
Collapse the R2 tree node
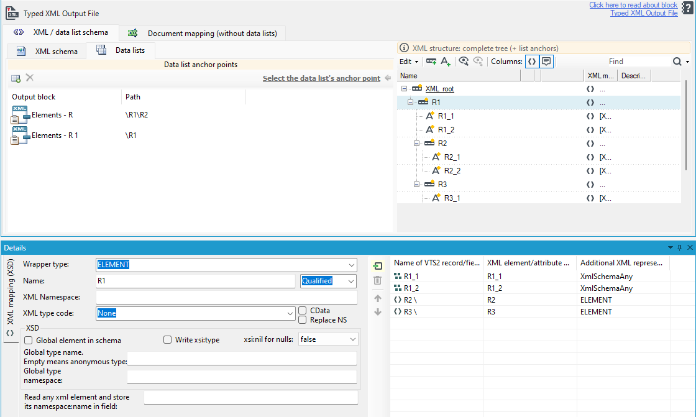[x=416, y=143]
